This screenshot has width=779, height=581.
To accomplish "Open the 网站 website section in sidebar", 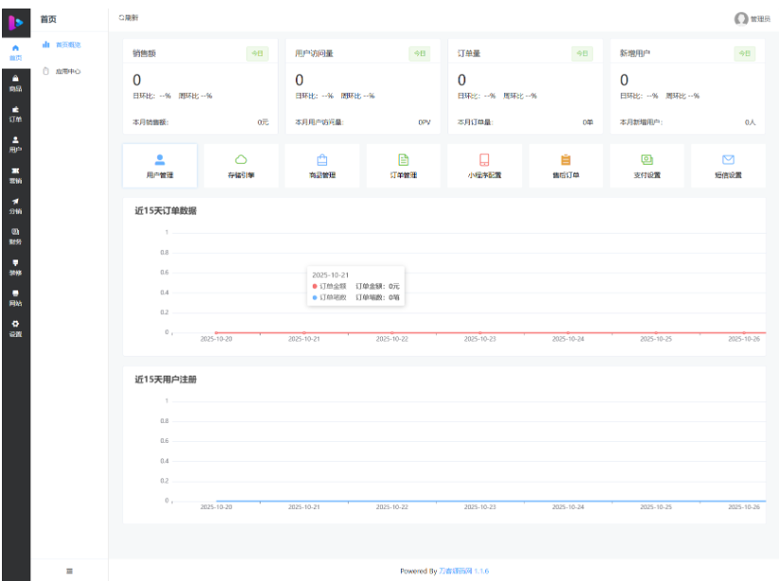I will click(x=15, y=298).
